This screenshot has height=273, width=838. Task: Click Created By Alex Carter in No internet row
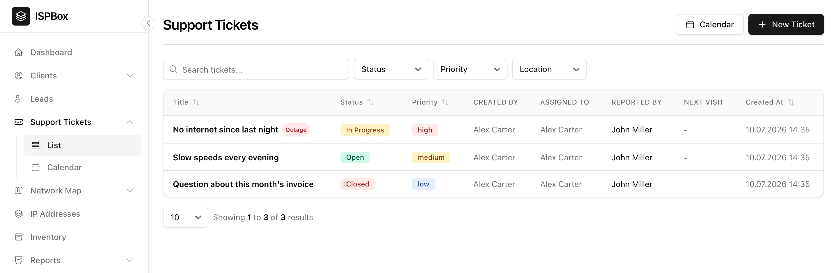(x=494, y=130)
